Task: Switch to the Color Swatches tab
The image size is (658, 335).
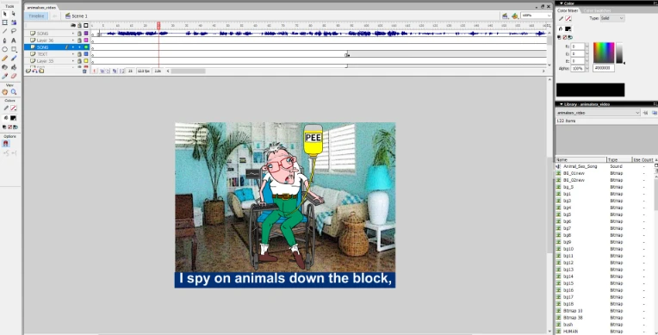Action: (597, 10)
